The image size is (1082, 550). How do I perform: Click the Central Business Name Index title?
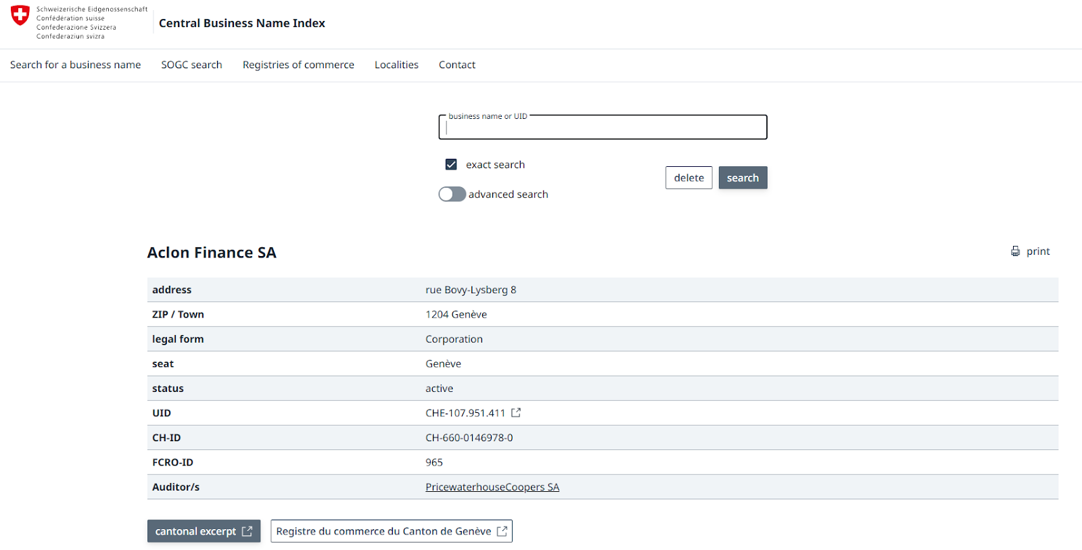(241, 23)
